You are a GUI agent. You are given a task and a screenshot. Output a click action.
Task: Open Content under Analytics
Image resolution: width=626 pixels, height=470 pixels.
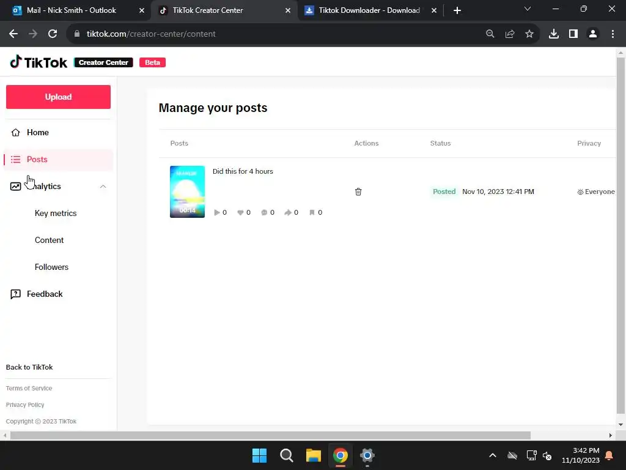49,240
